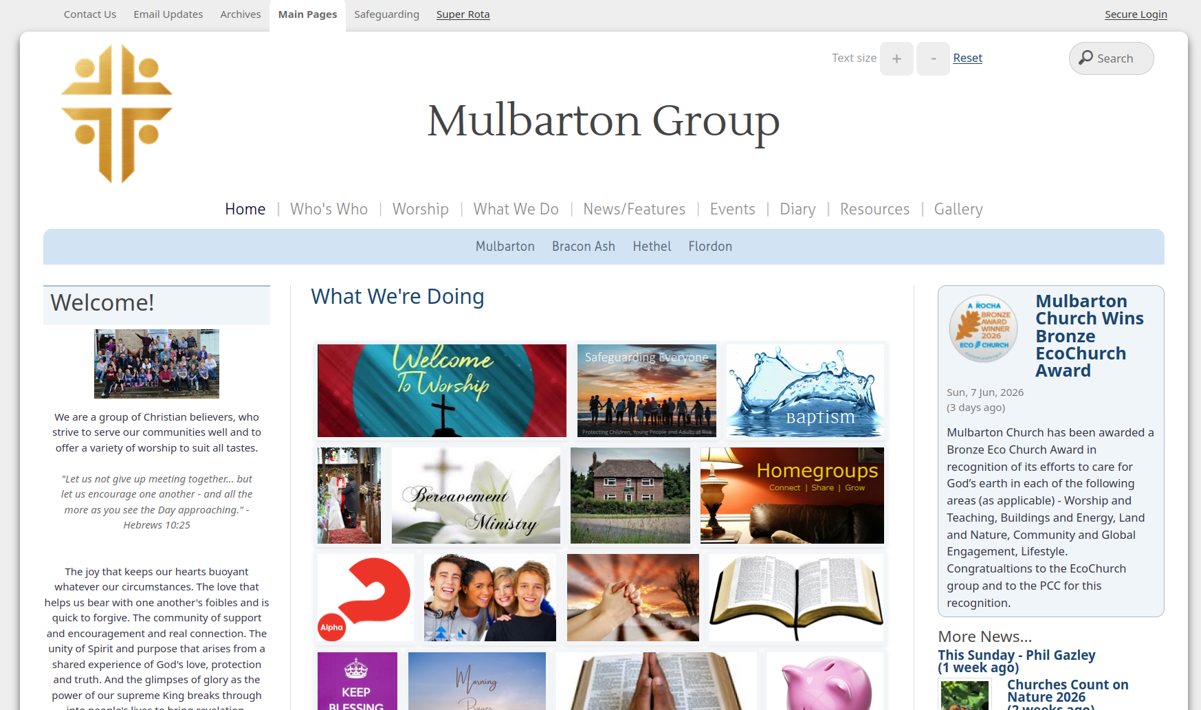Open the Bereavement Ministry tile
1201x710 pixels.
476,496
